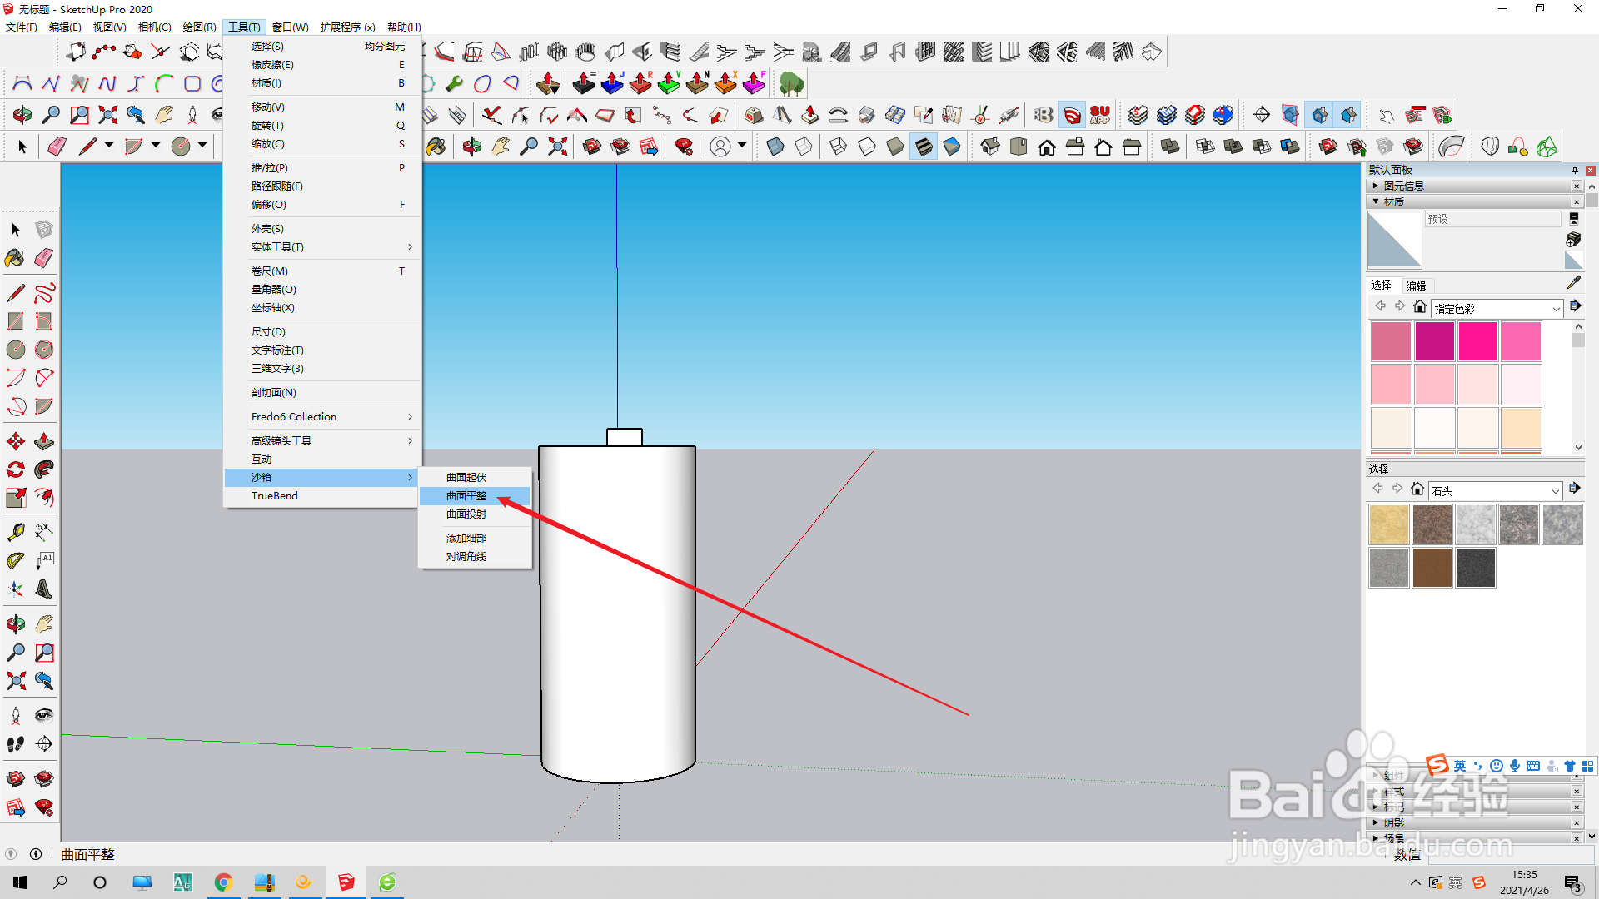Click home button beside 指定色彩 dropdown
The image size is (1599, 899).
1420,306
